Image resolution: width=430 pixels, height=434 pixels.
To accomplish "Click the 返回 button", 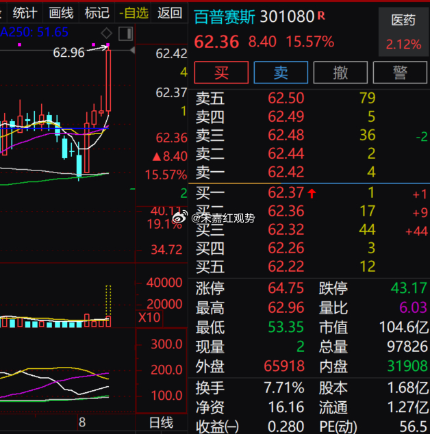I will point(169,13).
